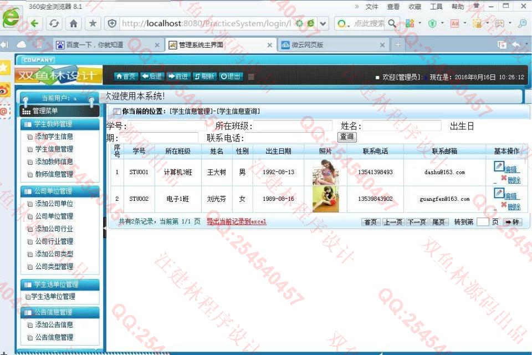Open 添加公司类型 in sidebar
This screenshot has width=532, height=355.
tap(54, 254)
